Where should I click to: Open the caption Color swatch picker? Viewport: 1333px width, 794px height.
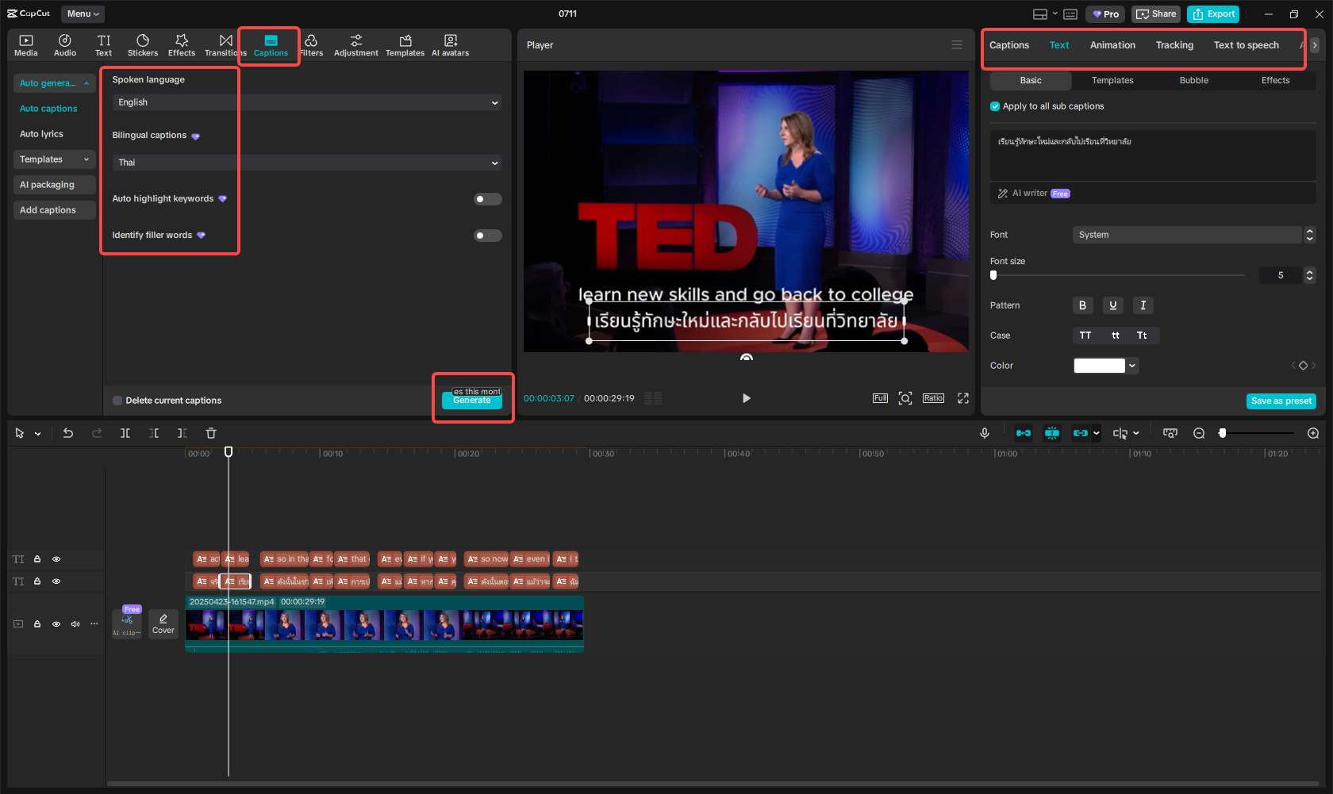1099,366
